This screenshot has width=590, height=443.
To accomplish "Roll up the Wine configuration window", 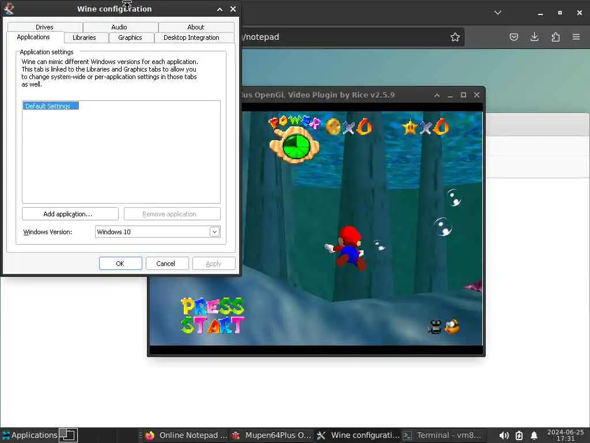I will tap(220, 9).
